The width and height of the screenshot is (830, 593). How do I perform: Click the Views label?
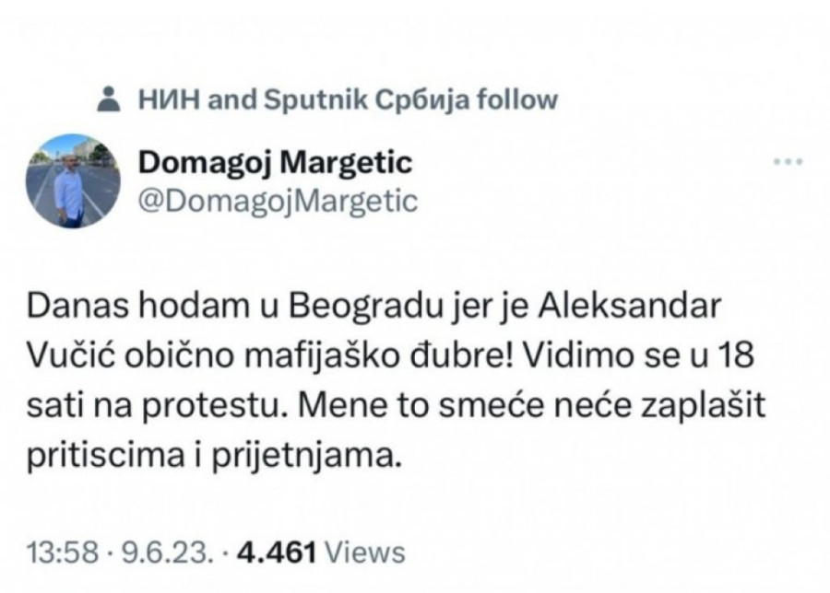(x=366, y=552)
